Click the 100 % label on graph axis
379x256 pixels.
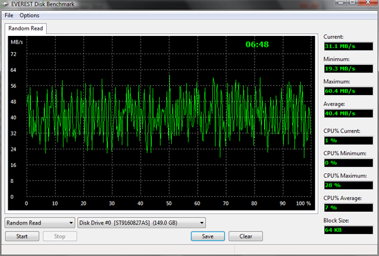[x=303, y=204]
